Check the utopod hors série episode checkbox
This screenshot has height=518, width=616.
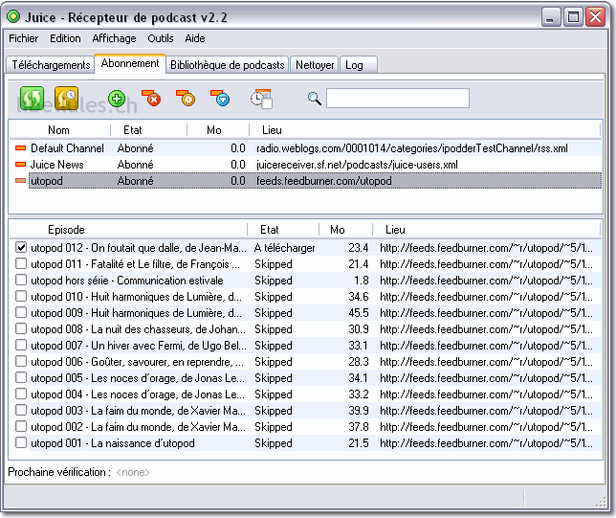tap(21, 280)
